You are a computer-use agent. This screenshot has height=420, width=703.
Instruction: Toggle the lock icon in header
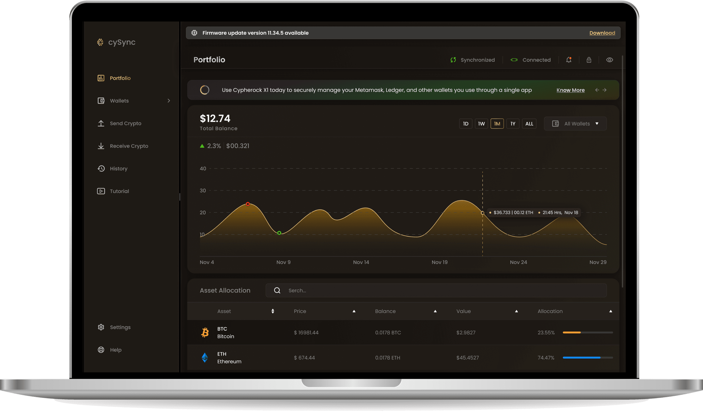[589, 60]
